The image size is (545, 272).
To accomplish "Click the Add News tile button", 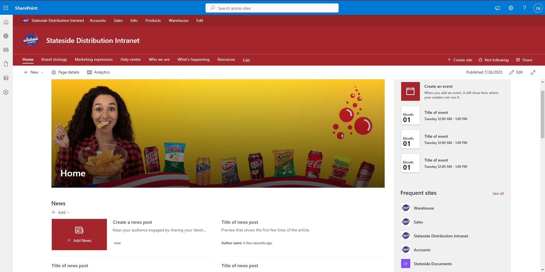I will [x=79, y=235].
